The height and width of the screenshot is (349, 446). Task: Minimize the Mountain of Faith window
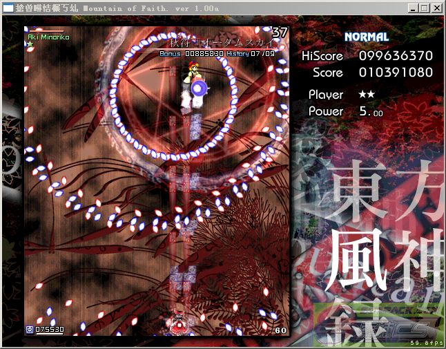tap(414, 8)
